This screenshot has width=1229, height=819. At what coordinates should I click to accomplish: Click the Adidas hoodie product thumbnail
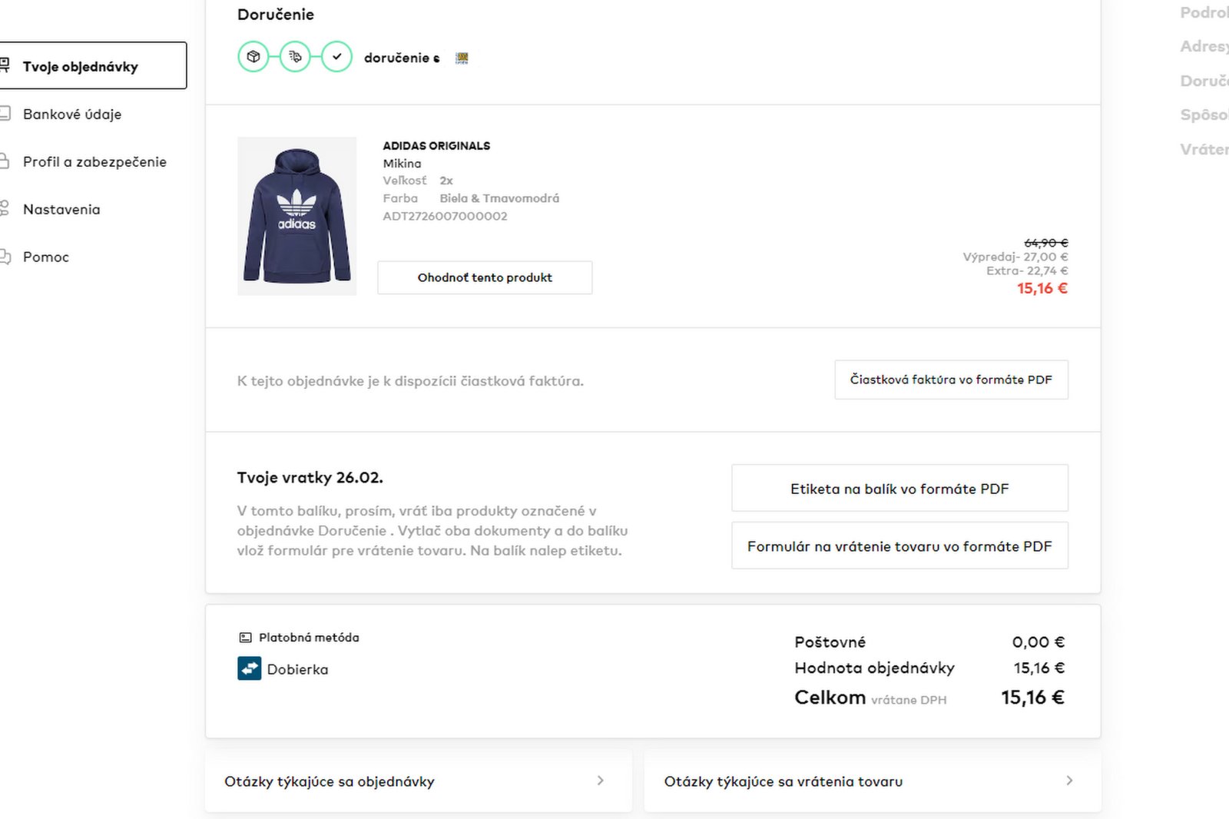pos(296,216)
